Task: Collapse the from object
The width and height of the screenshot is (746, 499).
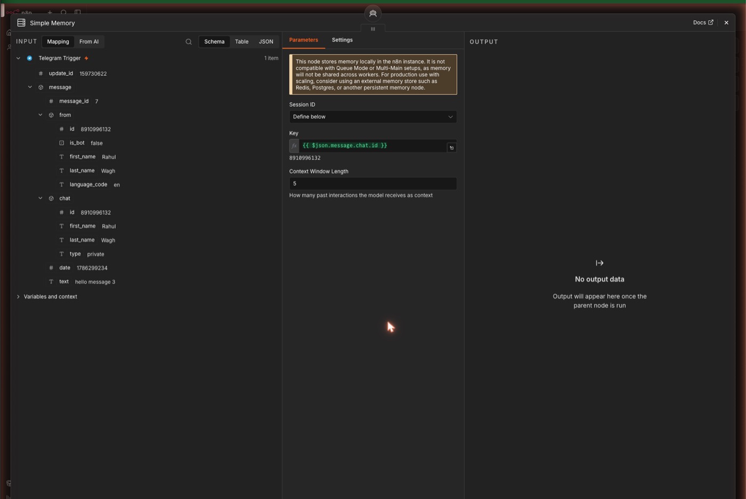Action: (40, 115)
